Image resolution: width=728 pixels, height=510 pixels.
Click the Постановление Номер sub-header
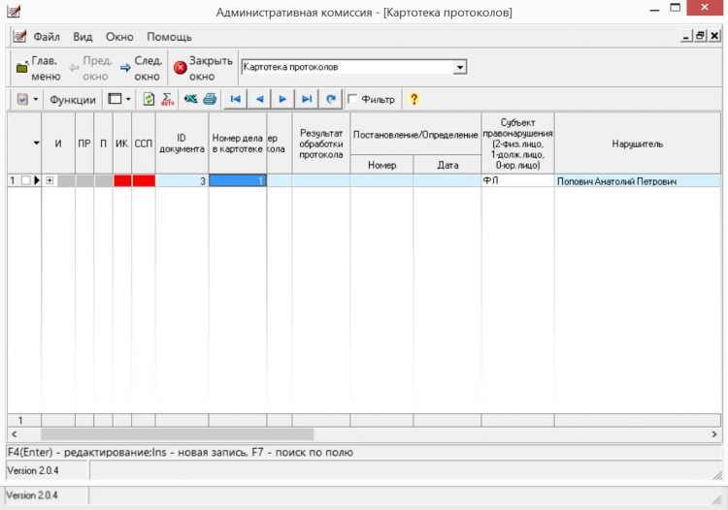tap(381, 165)
